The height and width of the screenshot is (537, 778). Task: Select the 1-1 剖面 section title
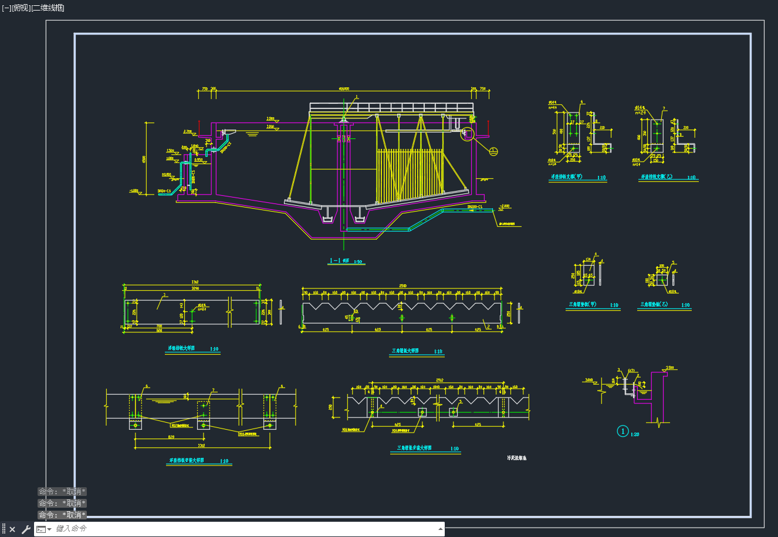pyautogui.click(x=340, y=261)
